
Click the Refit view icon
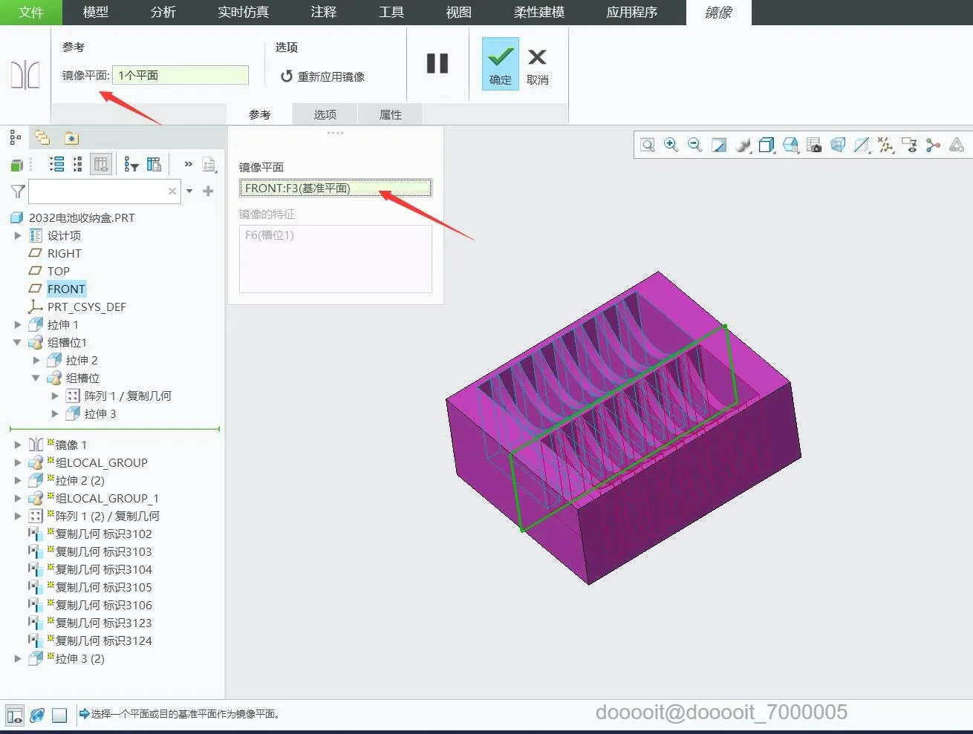click(x=648, y=145)
